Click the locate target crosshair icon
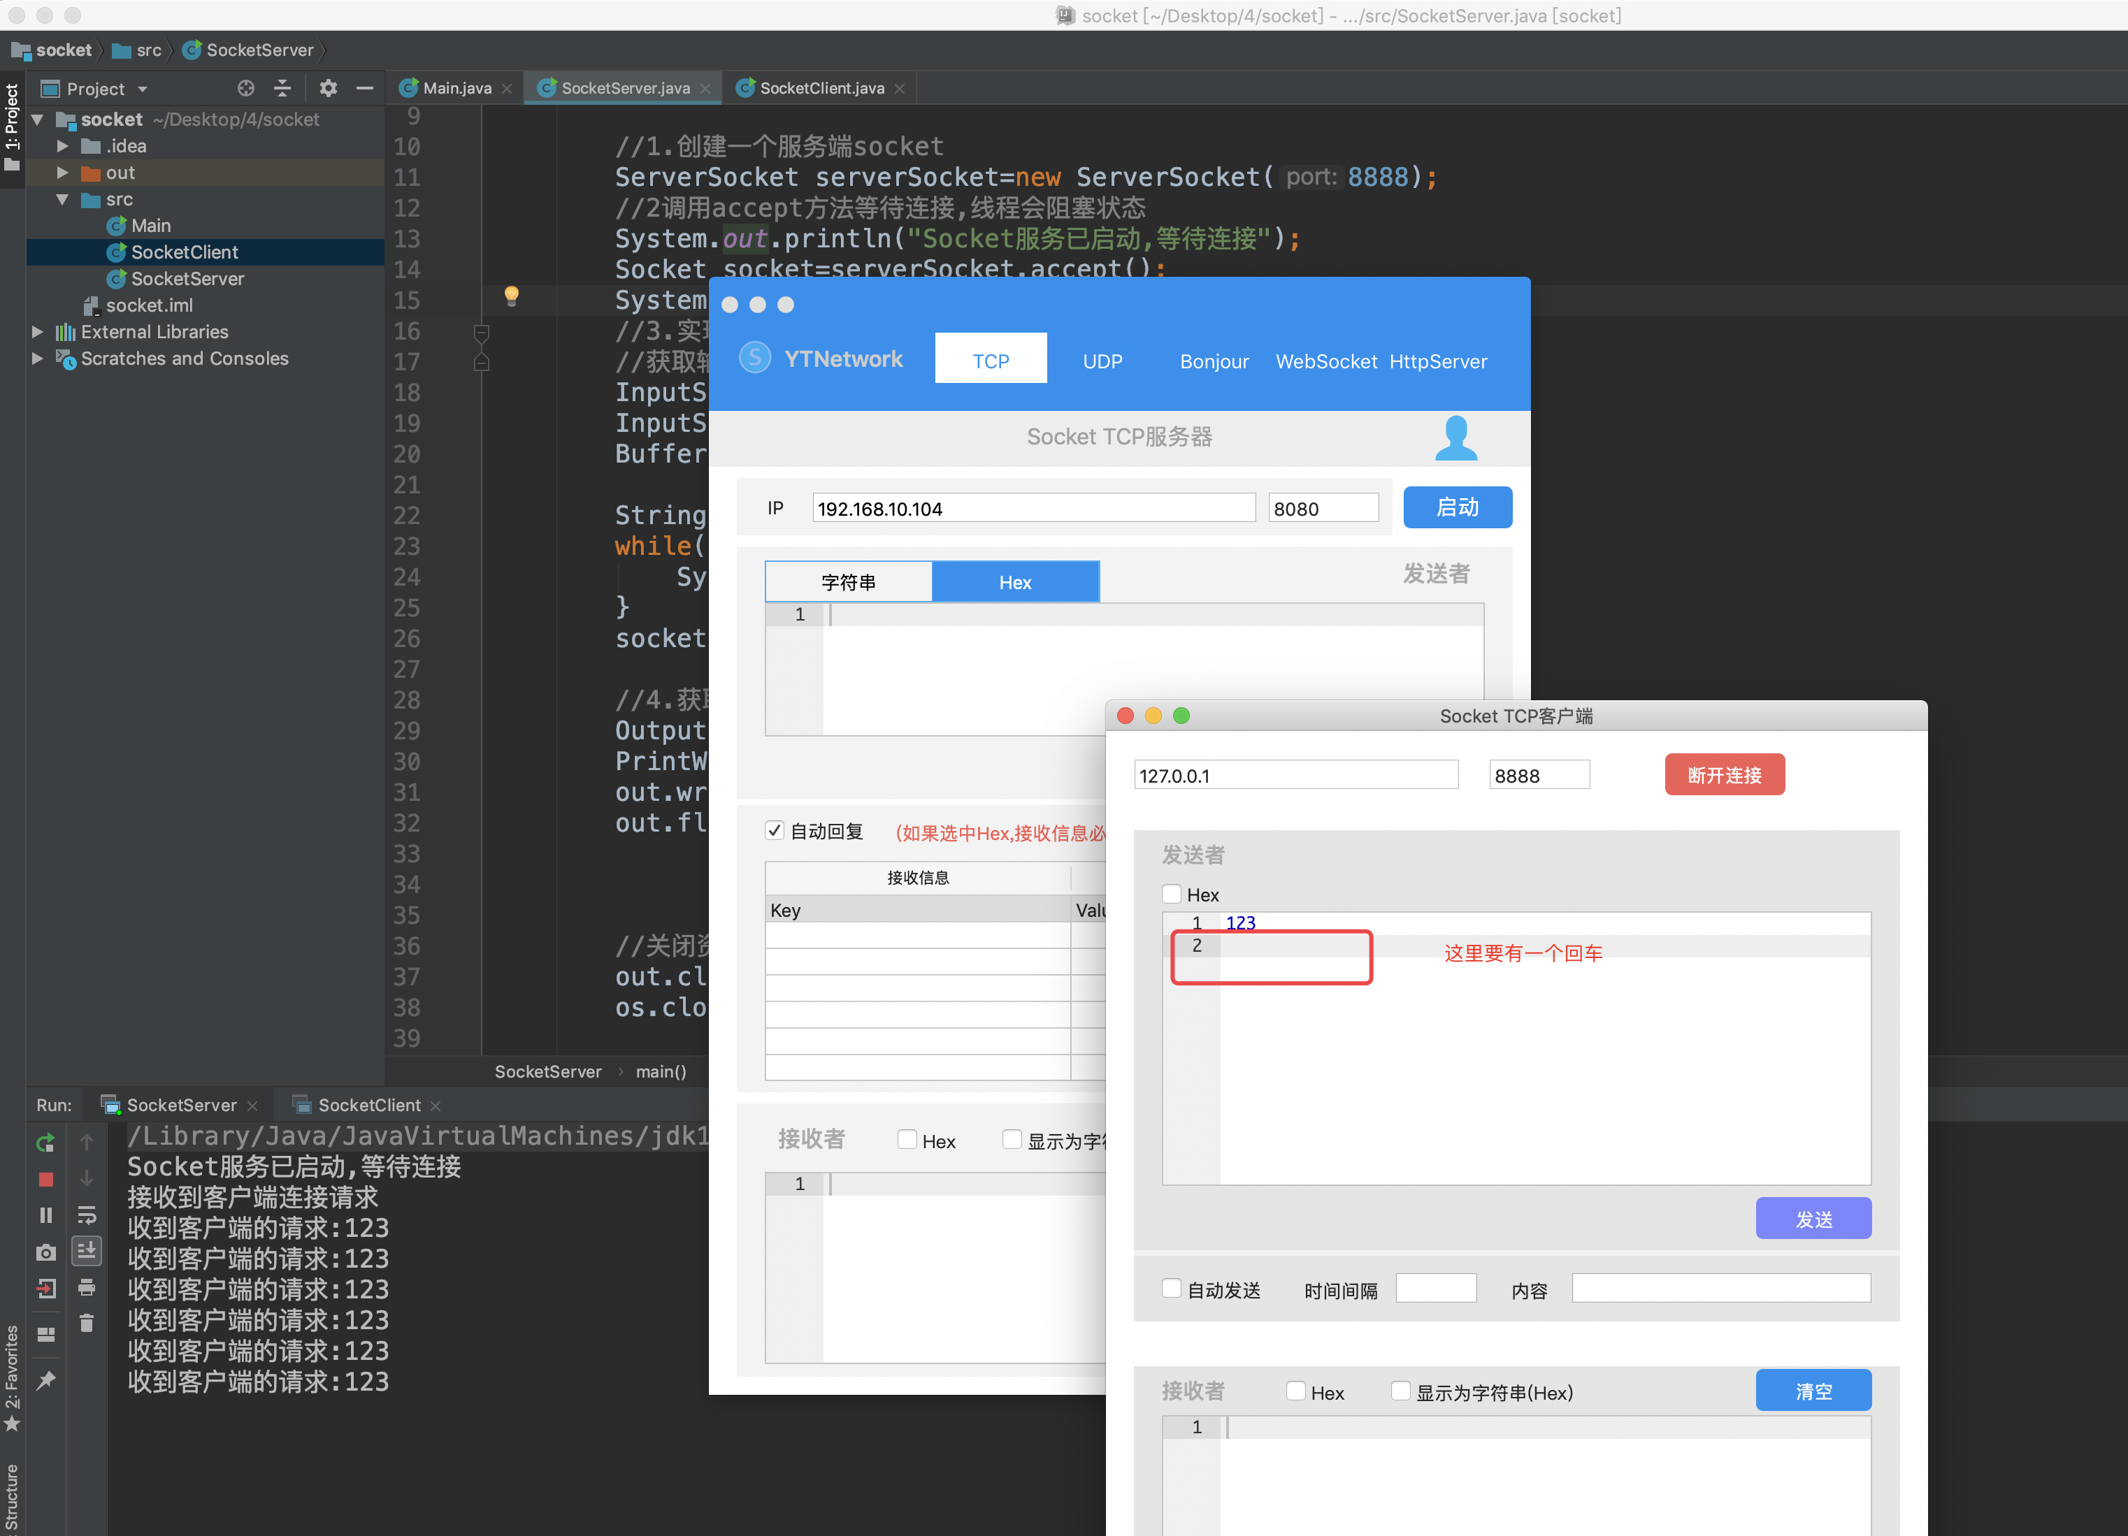 pyautogui.click(x=246, y=88)
